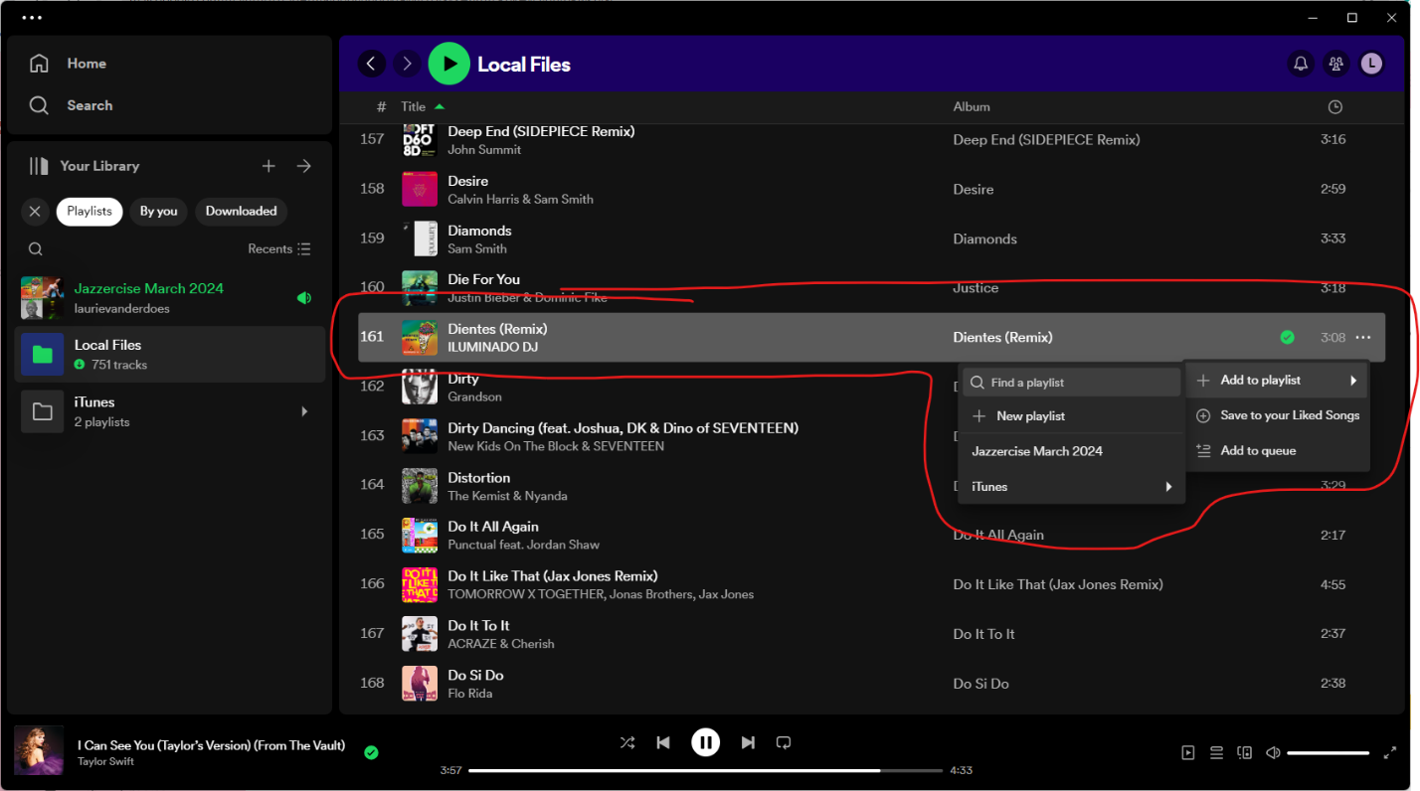Viewport: 1420px width, 791px height.
Task: Skip to previous track
Action: [663, 742]
